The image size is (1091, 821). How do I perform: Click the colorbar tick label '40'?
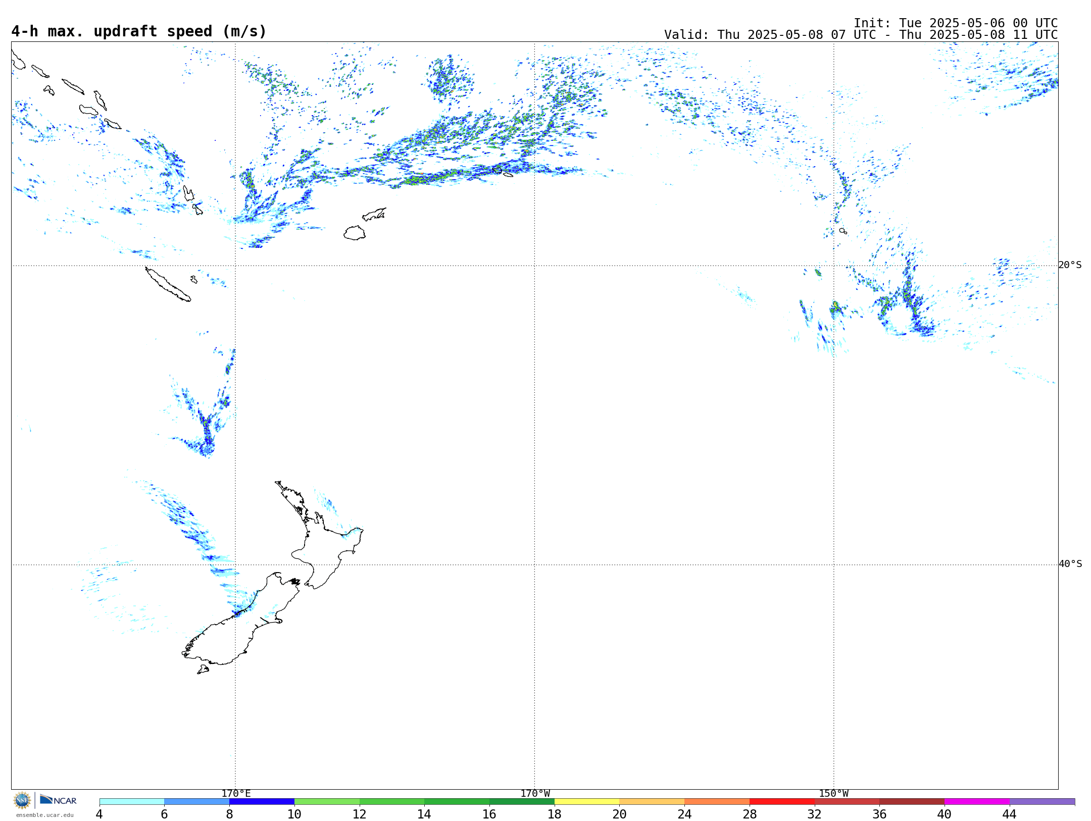(945, 814)
